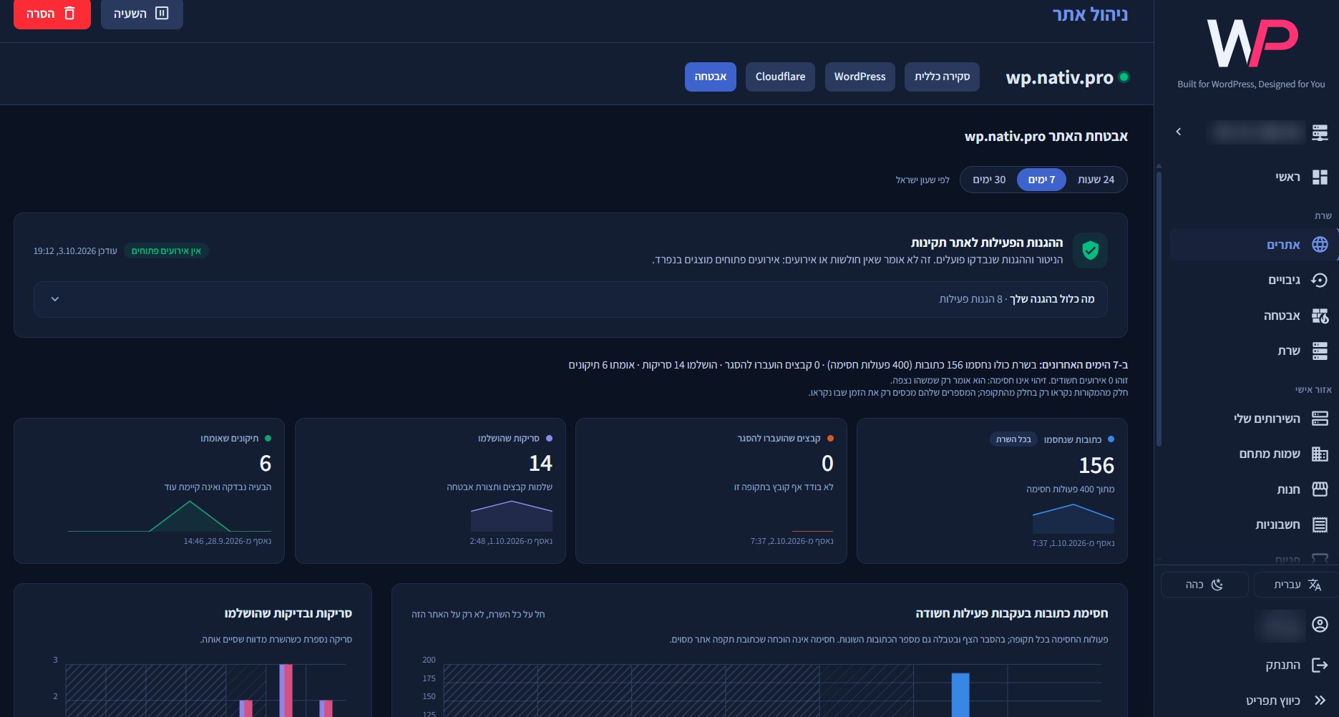1339x717 pixels.
Task: Open the שרת server icon
Action: [1320, 351]
